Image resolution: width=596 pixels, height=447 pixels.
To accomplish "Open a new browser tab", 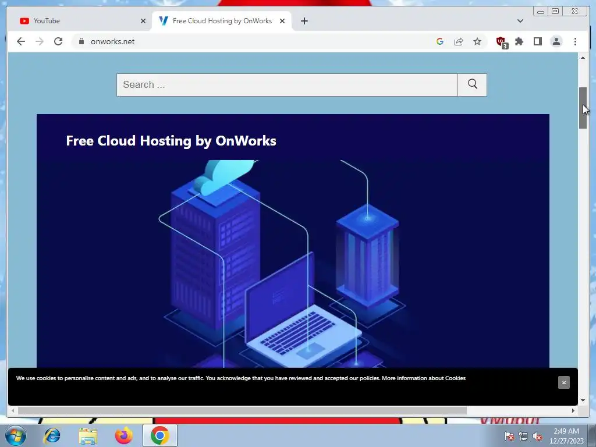I will coord(304,21).
